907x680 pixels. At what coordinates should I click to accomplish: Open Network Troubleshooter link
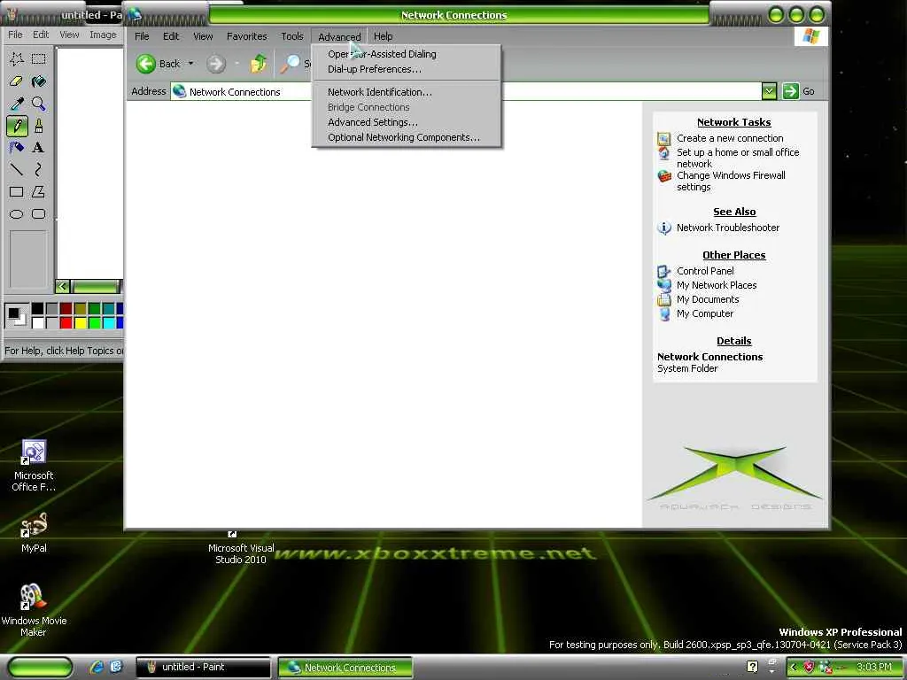(728, 228)
